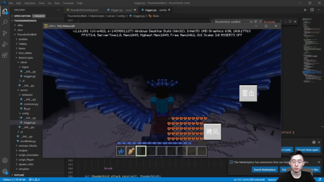Viewport: 324px width, 182px height.
Task: Click the Find in Selection icon
Action: coord(290,22)
